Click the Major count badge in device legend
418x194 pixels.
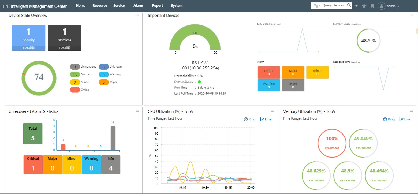pyautogui.click(x=104, y=82)
